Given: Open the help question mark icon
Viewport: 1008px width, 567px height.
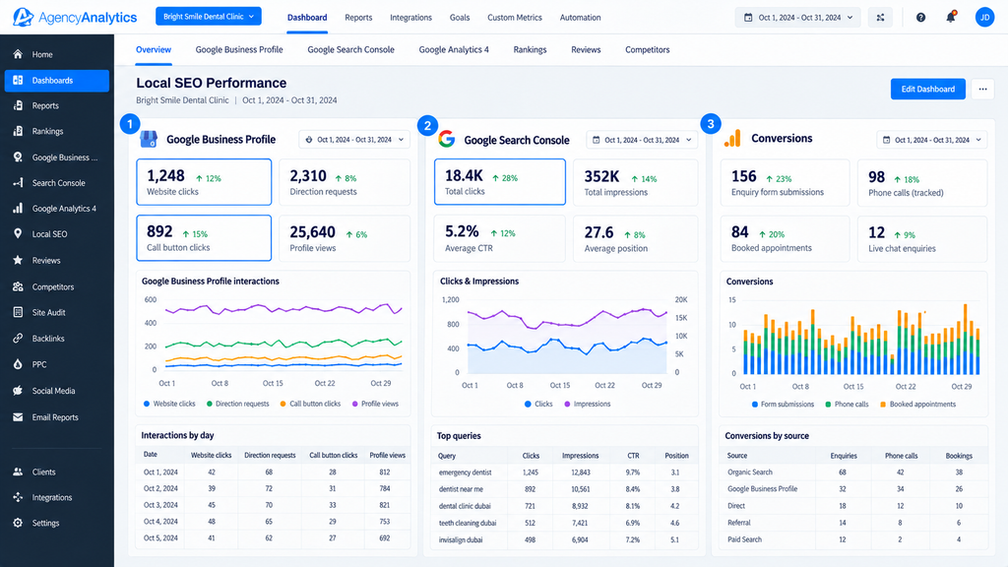Looking at the screenshot, I should (x=920, y=18).
